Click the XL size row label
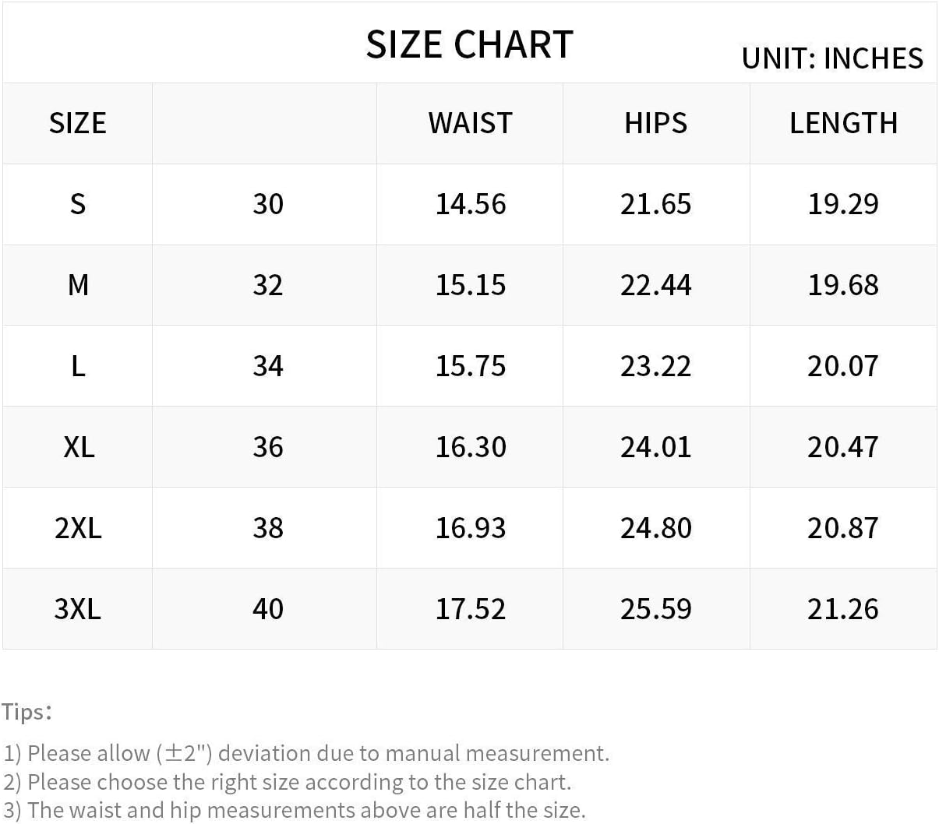939x824 pixels. click(x=78, y=447)
